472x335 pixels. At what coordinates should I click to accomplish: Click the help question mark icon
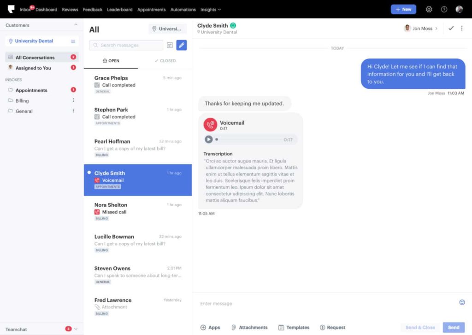click(x=444, y=9)
